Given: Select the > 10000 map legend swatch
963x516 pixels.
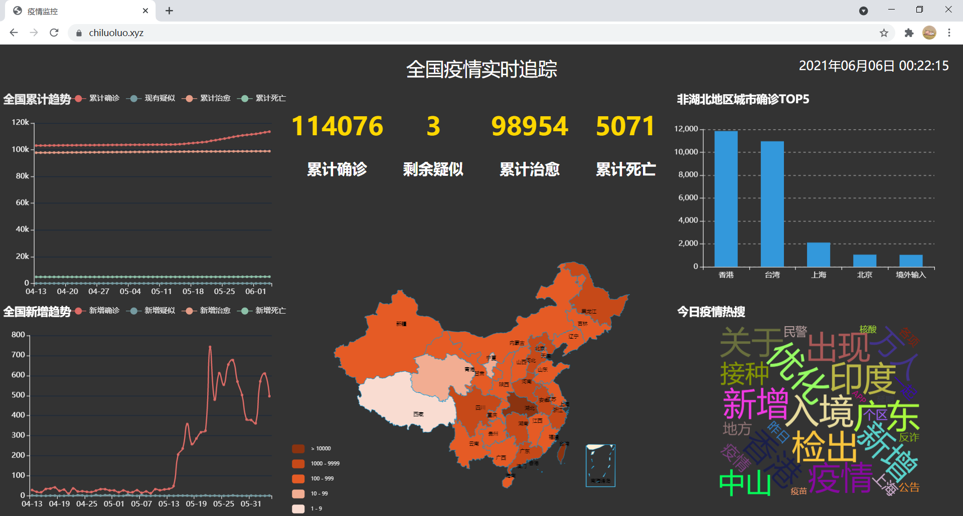Looking at the screenshot, I should click(x=298, y=448).
